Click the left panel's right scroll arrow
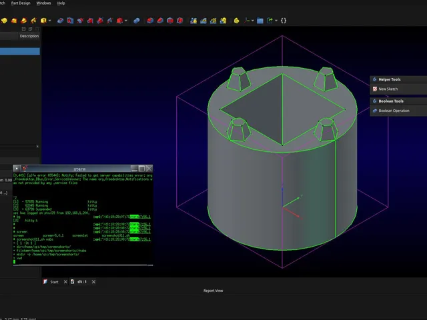Screen dimensions: 427x320 click(x=37, y=147)
